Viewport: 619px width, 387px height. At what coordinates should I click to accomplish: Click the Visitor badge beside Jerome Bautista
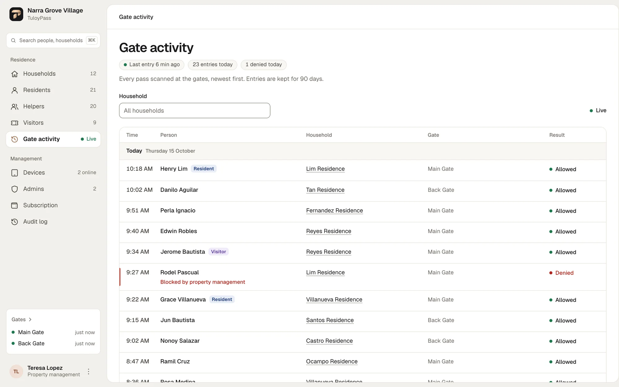pos(219,252)
